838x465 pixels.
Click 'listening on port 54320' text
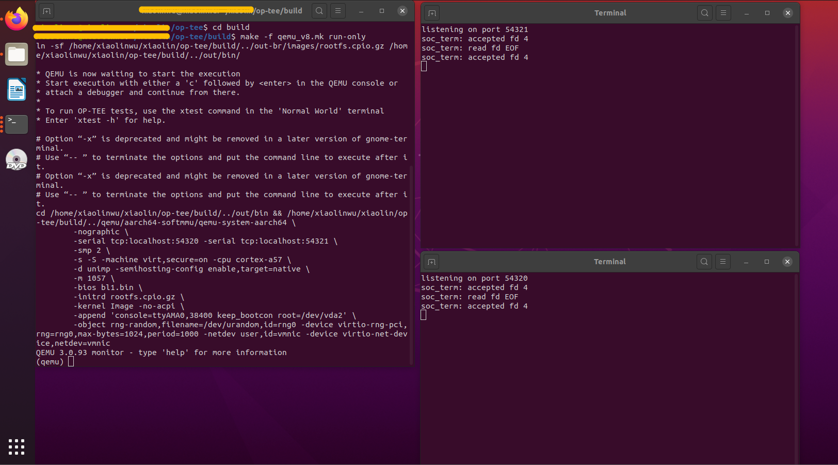[x=474, y=278]
